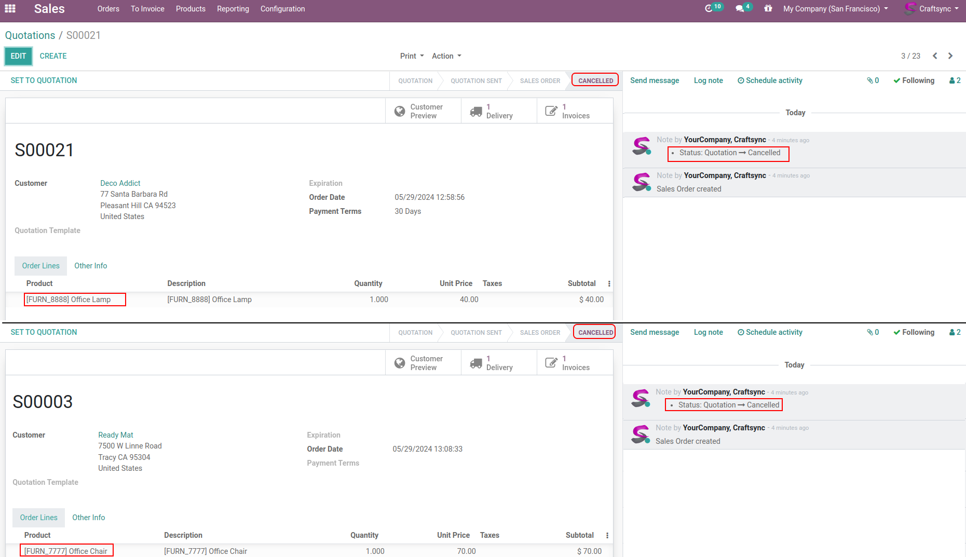Image resolution: width=966 pixels, height=557 pixels.
Task: Open Deco Addict customer link
Action: click(x=120, y=183)
